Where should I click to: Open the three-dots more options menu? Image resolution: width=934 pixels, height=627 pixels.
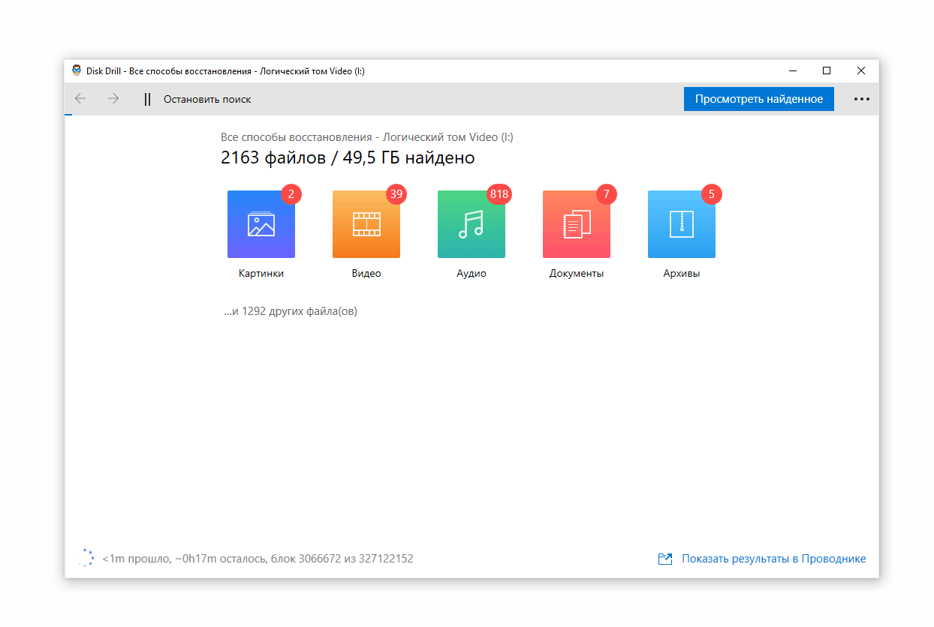[861, 99]
